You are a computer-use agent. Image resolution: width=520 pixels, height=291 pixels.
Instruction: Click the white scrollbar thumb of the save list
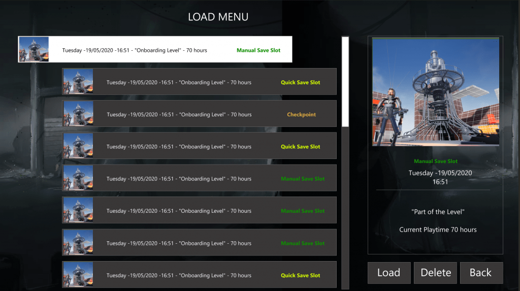(345, 82)
